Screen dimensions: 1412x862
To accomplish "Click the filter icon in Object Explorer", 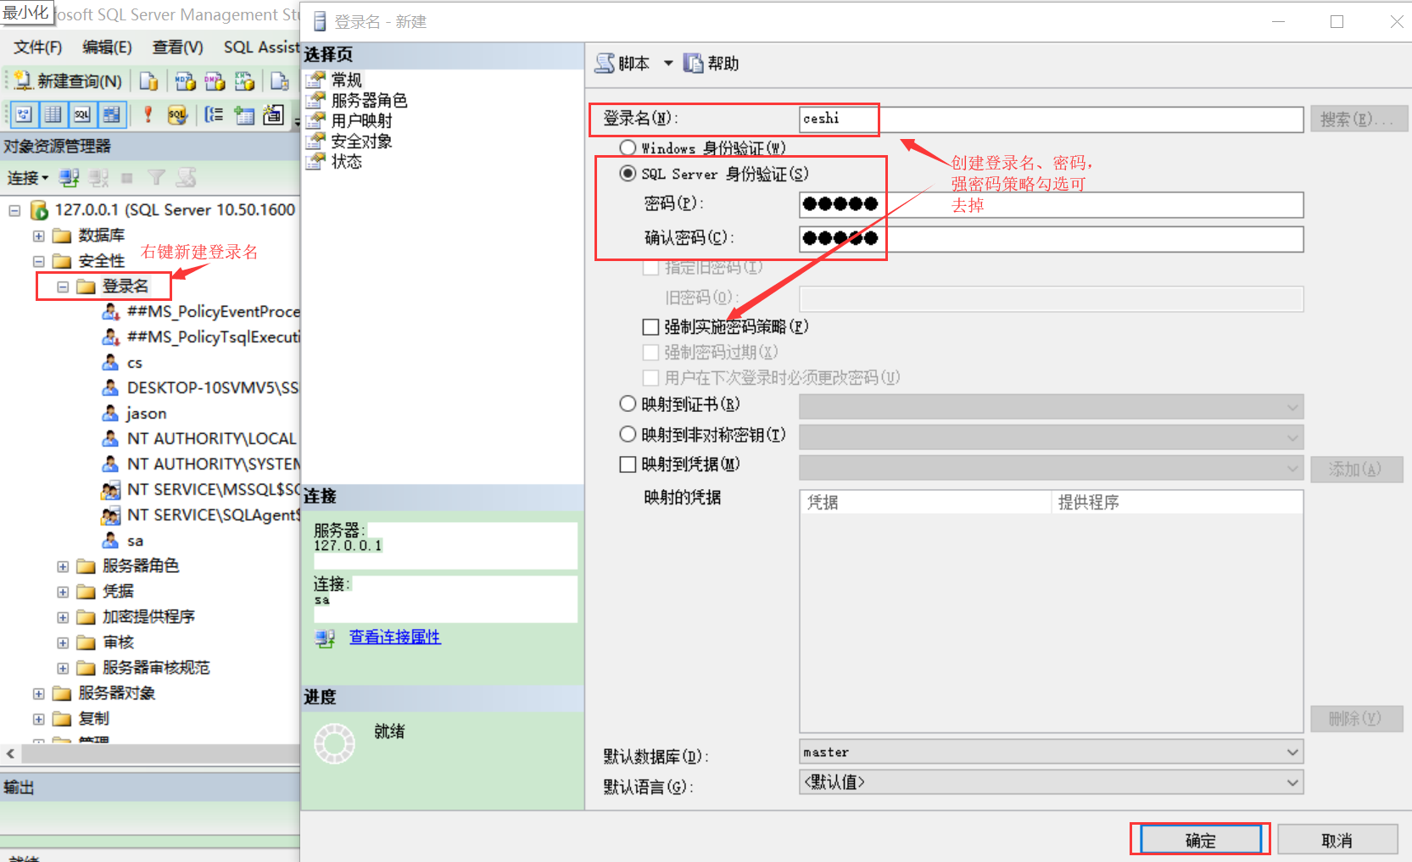I will click(x=157, y=177).
